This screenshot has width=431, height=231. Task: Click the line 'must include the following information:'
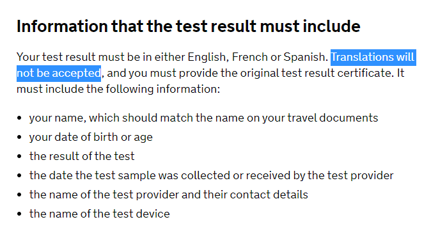tap(118, 89)
